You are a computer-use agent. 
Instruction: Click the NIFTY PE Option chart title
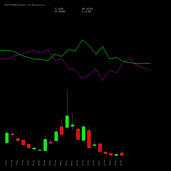pos(25,5)
